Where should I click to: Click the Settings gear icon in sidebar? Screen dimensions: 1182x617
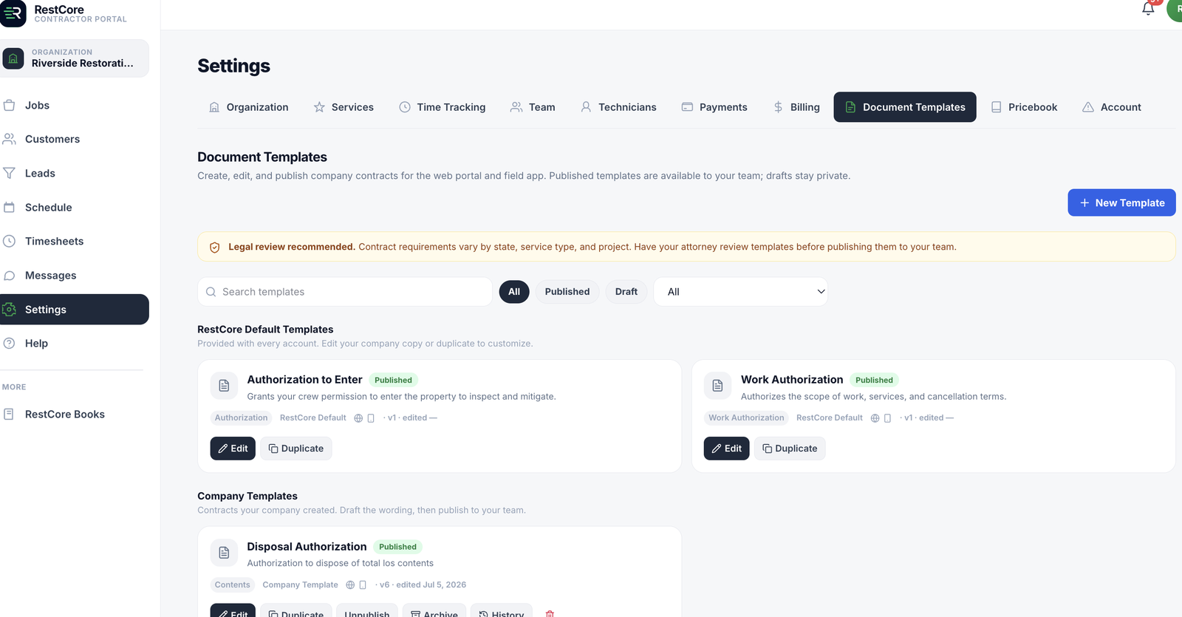coord(10,310)
